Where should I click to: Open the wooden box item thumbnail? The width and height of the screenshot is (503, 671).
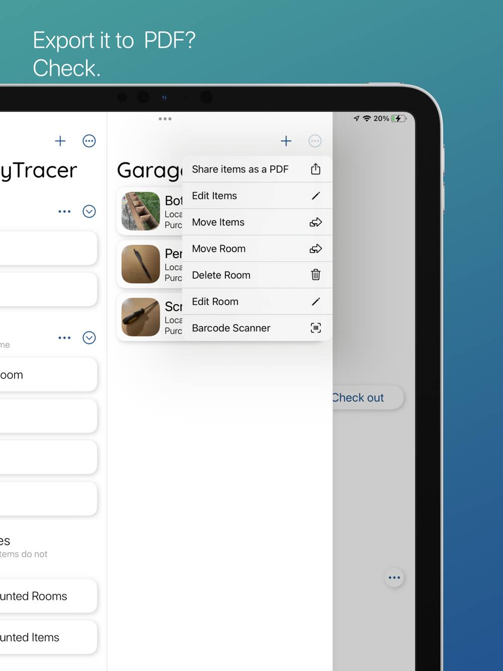[141, 211]
